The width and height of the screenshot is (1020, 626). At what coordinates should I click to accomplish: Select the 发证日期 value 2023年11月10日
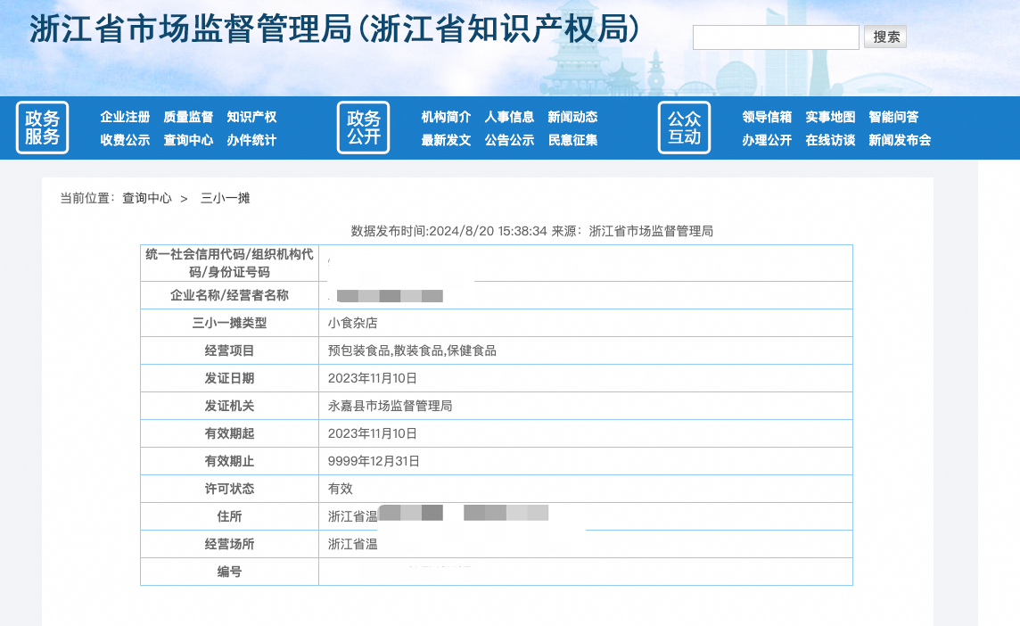(x=372, y=378)
